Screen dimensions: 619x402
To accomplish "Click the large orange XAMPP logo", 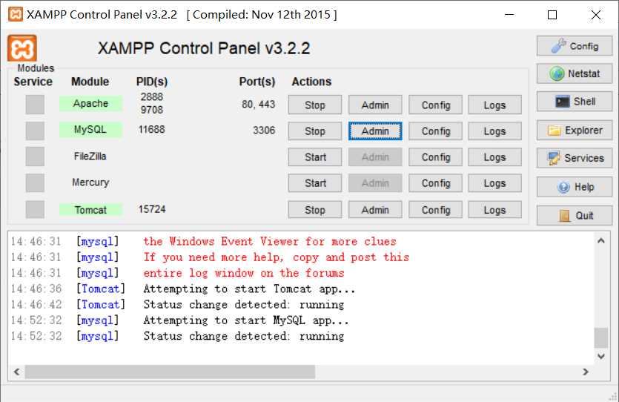I will (22, 48).
